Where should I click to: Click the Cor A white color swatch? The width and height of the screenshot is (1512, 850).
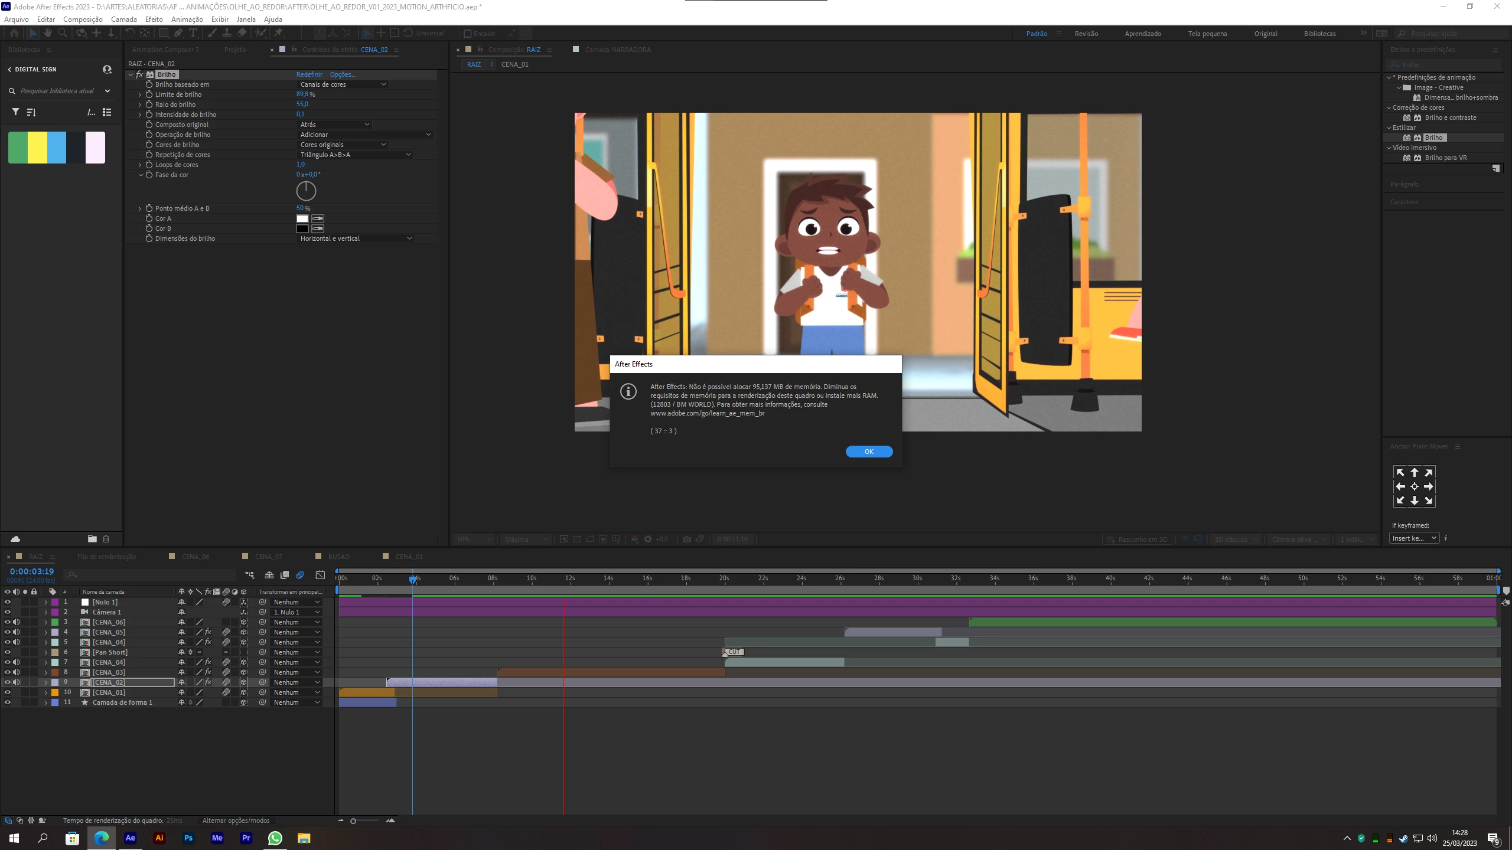(302, 218)
